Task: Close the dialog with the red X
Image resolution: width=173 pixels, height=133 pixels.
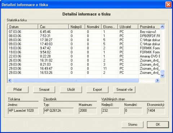Action: pyautogui.click(x=168, y=5)
